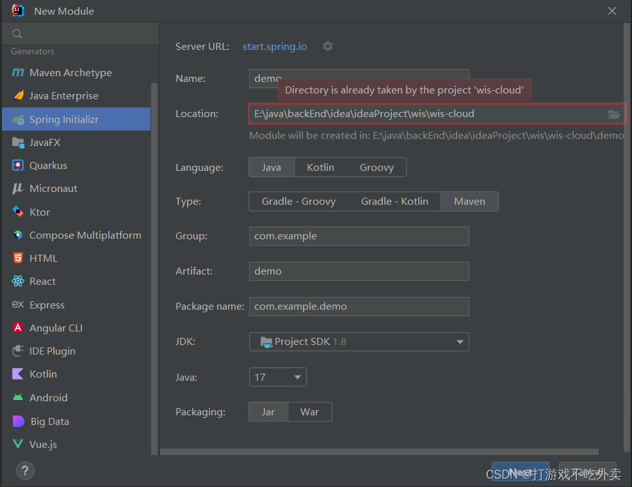The image size is (632, 487).
Task: Open server URL settings gear
Action: [x=328, y=46]
